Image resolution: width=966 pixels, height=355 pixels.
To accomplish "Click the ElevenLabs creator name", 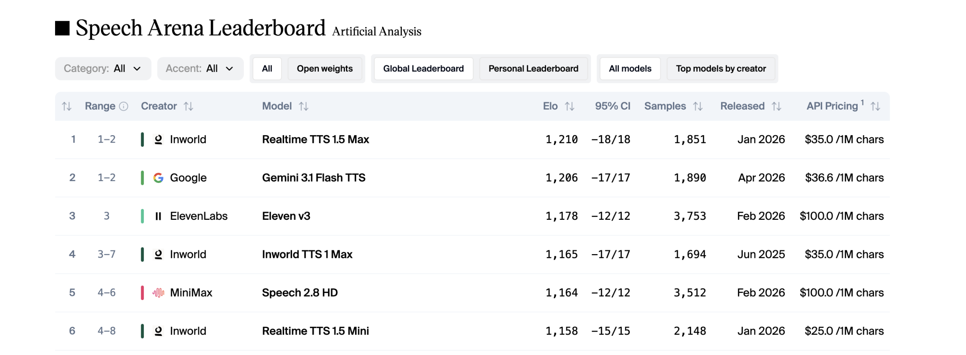I will (x=199, y=216).
